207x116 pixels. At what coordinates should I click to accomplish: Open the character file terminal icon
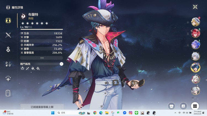(x=8, y=93)
